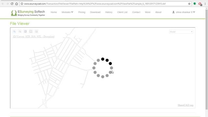This screenshot has width=208, height=117.
Task: Click the page vertical scrollbar thumb
Action: pos(207,59)
